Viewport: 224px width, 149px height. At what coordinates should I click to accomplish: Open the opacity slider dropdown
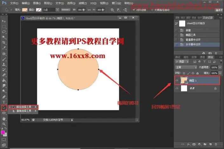coord(220,67)
